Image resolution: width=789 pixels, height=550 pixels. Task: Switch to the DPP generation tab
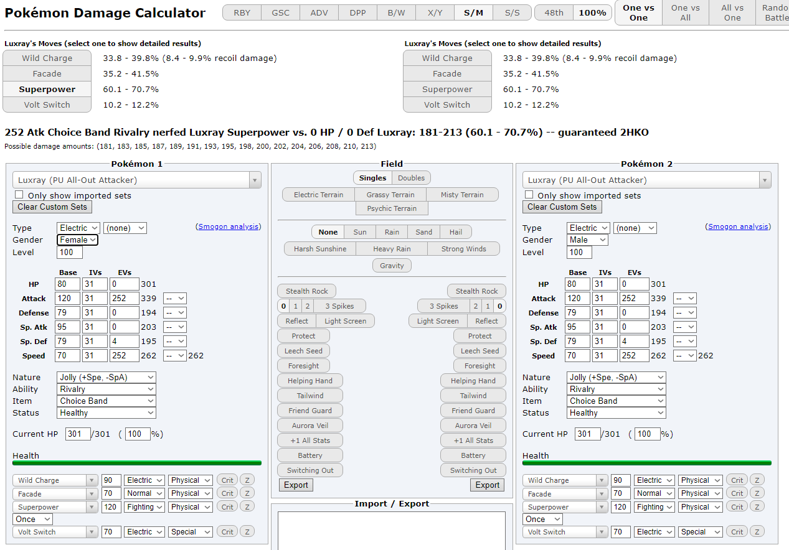tap(358, 12)
